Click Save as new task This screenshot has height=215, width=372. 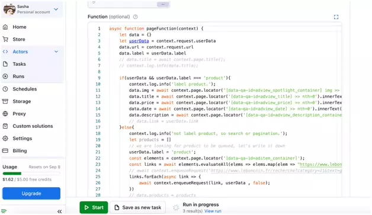138,207
